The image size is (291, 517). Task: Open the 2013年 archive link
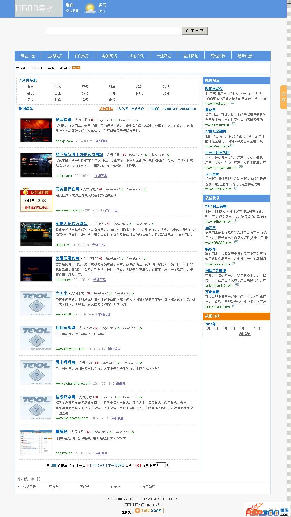click(x=245, y=334)
